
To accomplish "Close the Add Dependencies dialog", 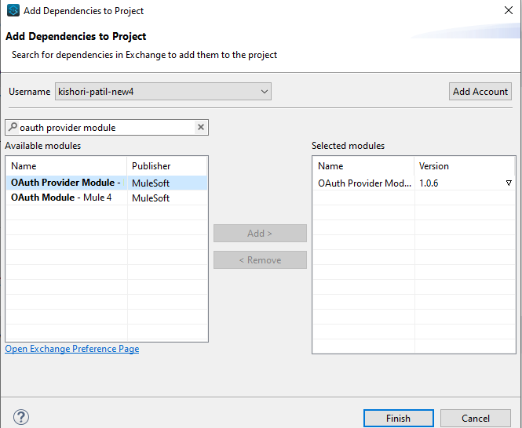I will click(509, 10).
